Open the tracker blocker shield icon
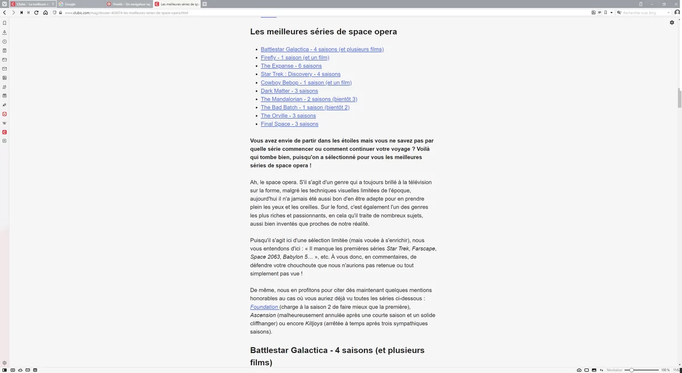The width and height of the screenshot is (682, 373). click(x=55, y=13)
